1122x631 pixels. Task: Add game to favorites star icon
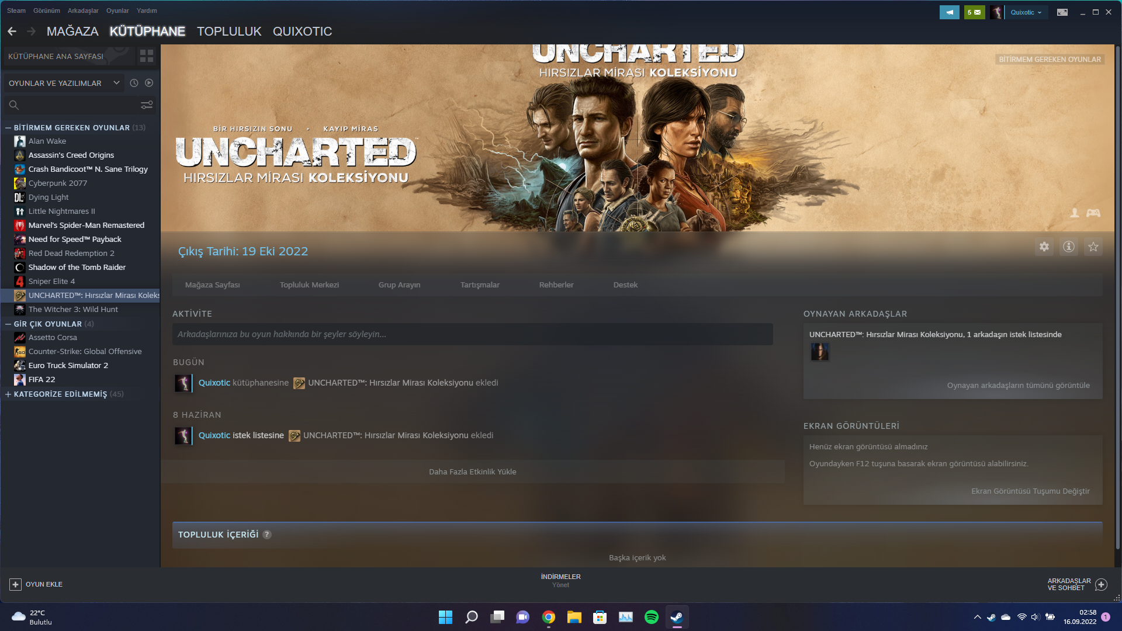[x=1093, y=247]
